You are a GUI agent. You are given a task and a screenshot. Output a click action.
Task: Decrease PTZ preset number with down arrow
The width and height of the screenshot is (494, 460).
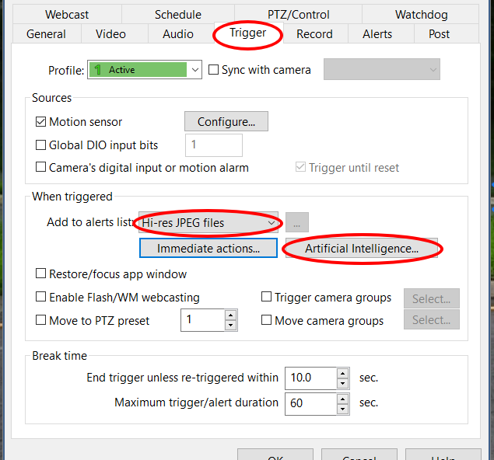[x=230, y=325]
